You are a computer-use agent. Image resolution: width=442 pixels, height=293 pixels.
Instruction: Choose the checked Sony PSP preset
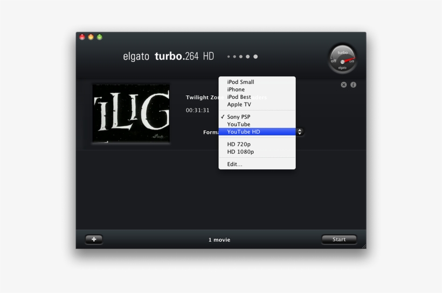(239, 117)
